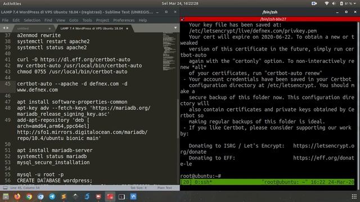Open the Preferences menu

point(124,20)
